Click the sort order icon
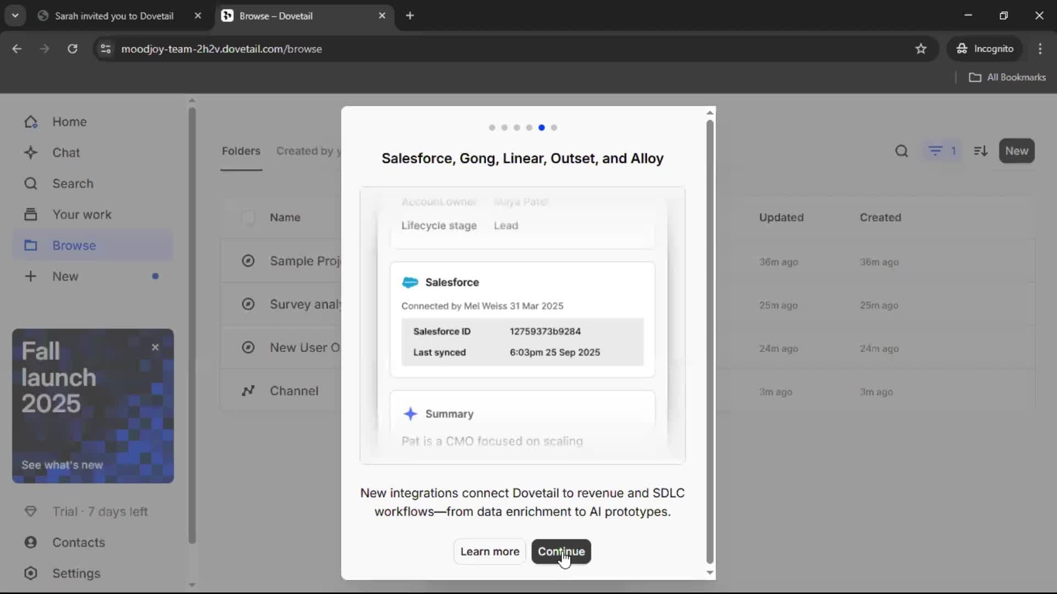Screen dimensions: 1057x594 (980, 151)
